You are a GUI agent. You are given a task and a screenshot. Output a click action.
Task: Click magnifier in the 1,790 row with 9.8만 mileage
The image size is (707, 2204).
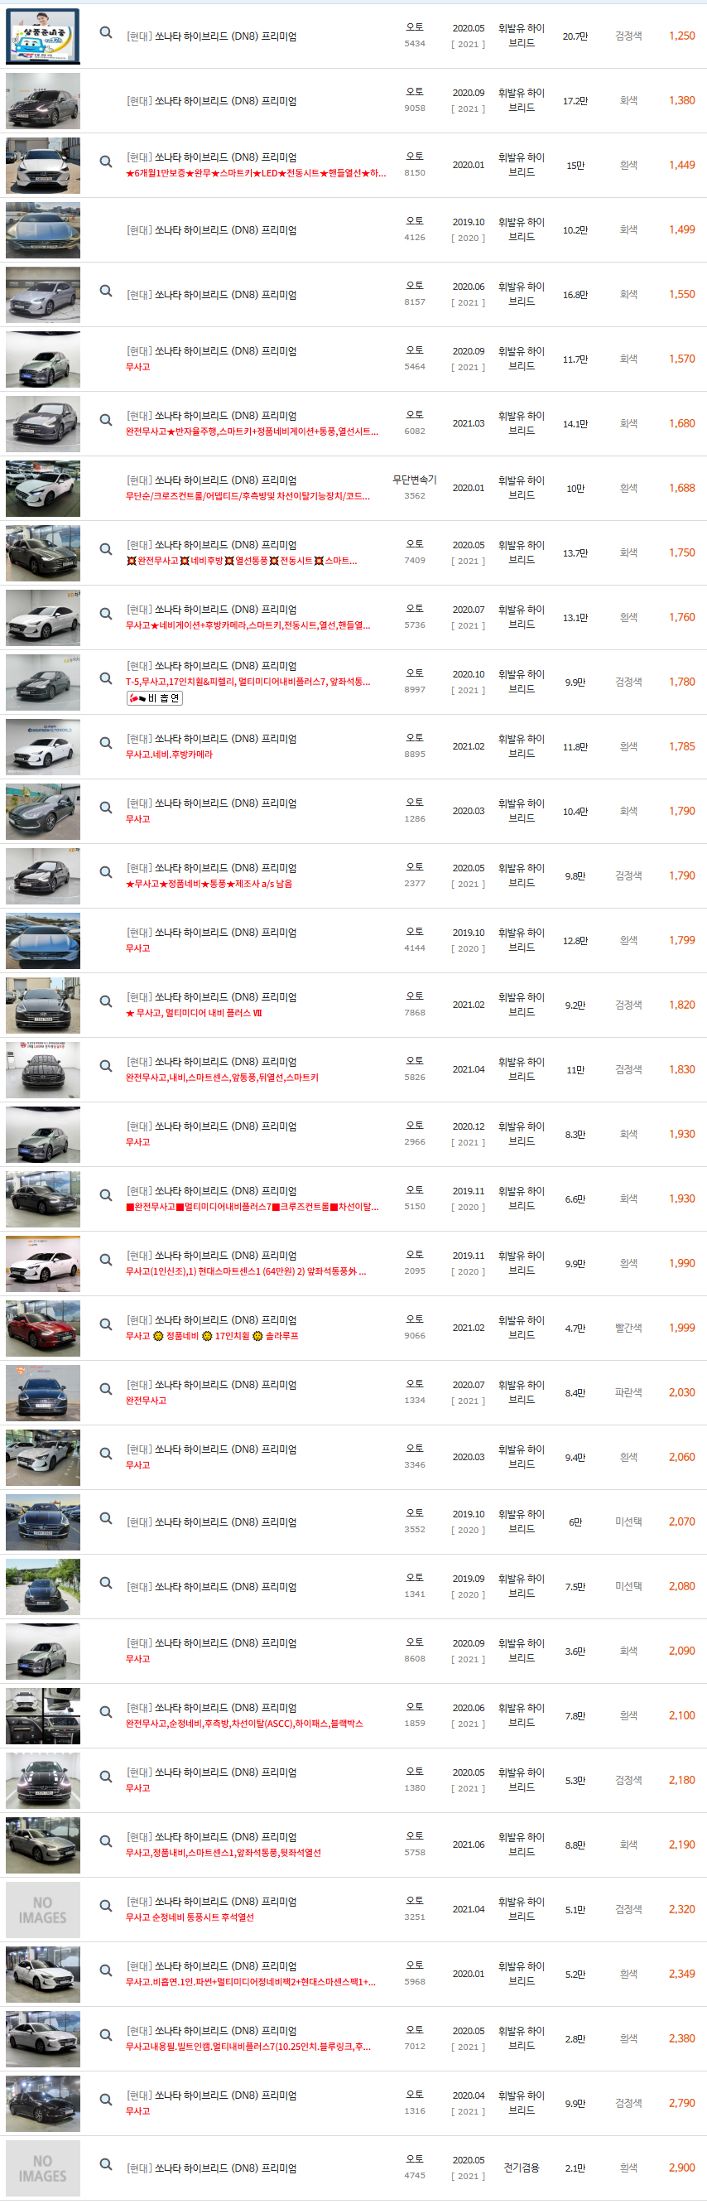coord(106,872)
